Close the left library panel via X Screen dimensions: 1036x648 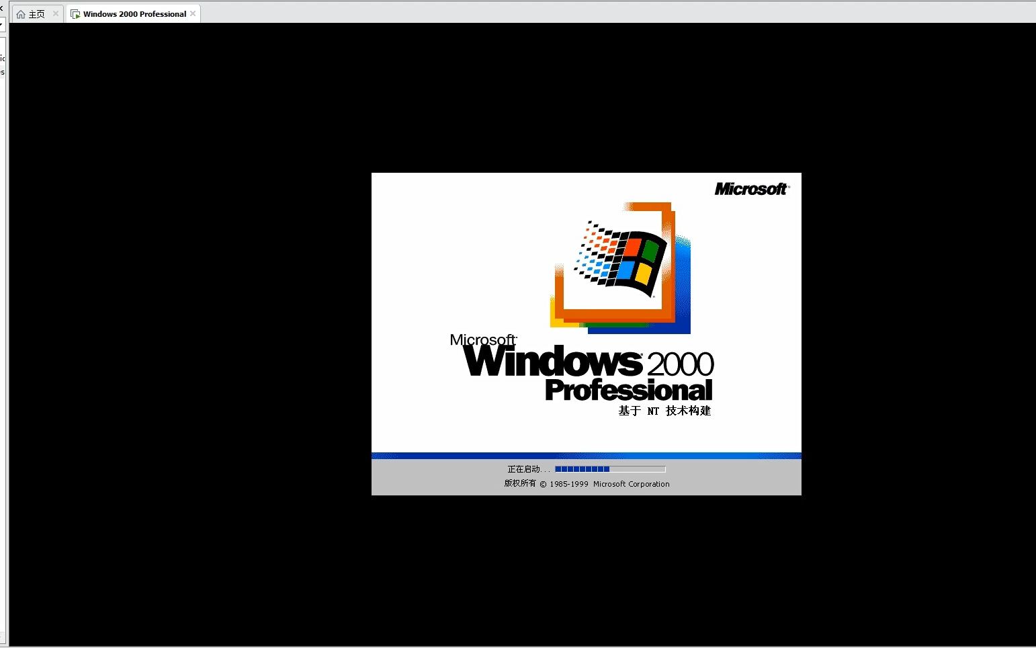(x=1, y=7)
